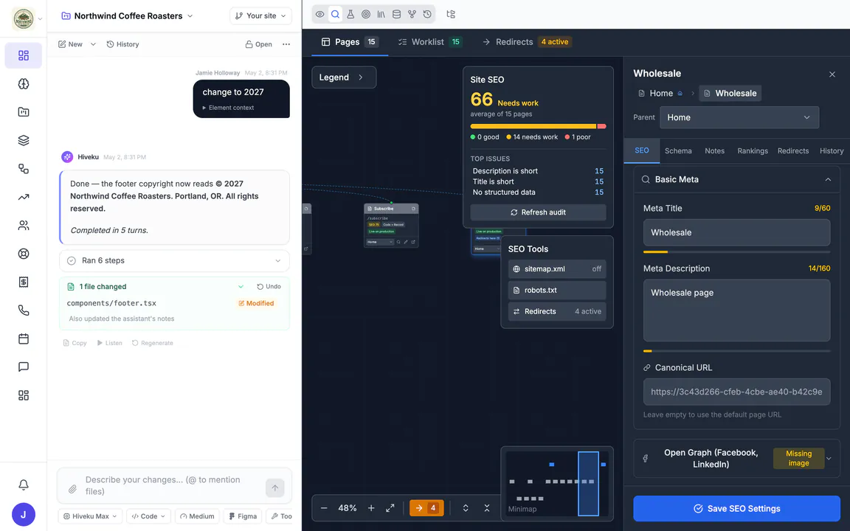Toggle sitemap.xml off setting
The height and width of the screenshot is (531, 850).
tap(557, 268)
